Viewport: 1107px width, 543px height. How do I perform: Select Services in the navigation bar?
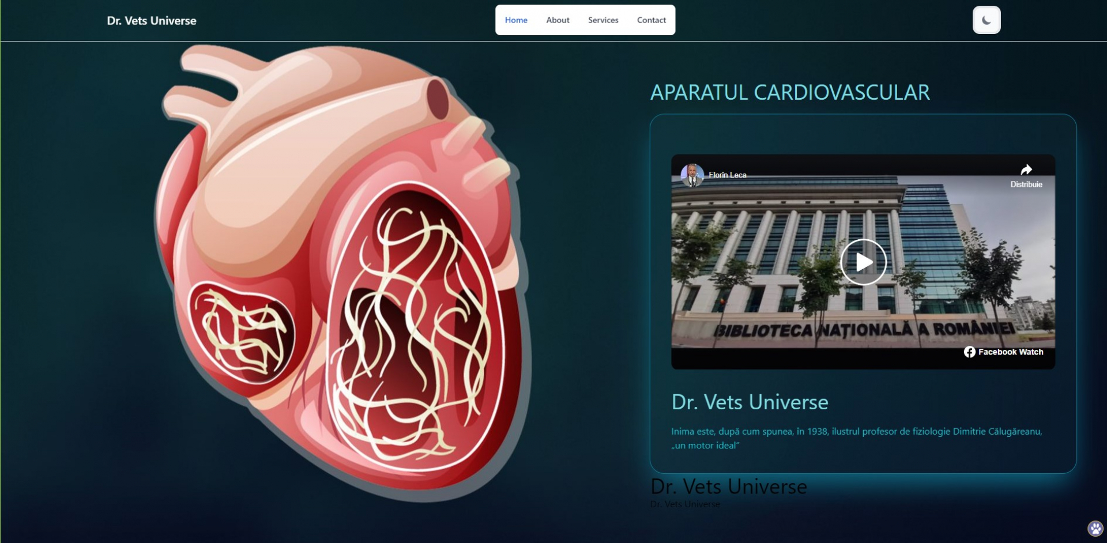point(603,20)
